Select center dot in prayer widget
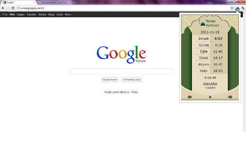This screenshot has height=153, width=246. click(210, 97)
